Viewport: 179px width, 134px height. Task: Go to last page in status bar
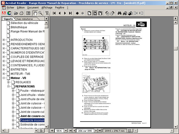tap(100, 130)
